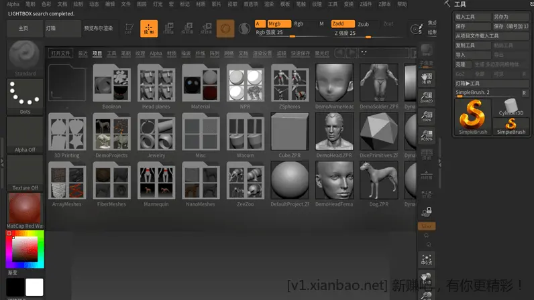Viewport: 534px width, 300px height.
Task: Select the Rotate mode toolbar icon
Action: point(206,29)
